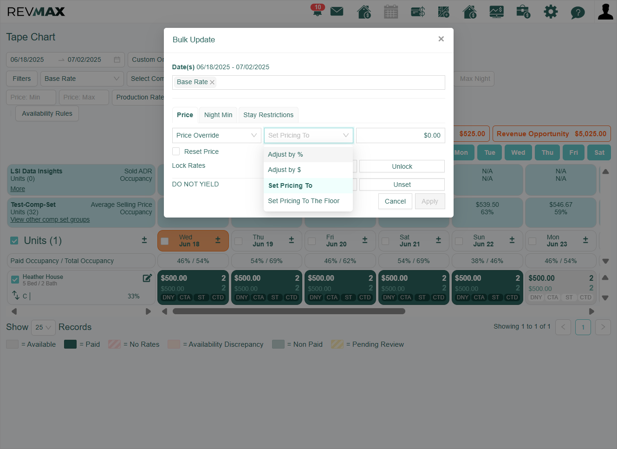Click the Unlock button
617x449 pixels.
tap(402, 166)
